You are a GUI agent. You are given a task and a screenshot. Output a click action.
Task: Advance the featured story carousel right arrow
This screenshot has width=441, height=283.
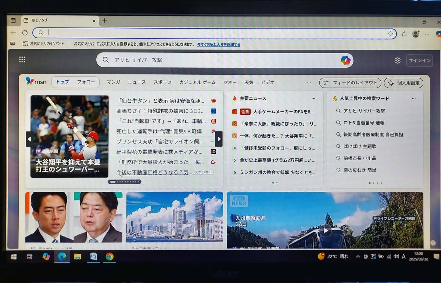(218, 139)
